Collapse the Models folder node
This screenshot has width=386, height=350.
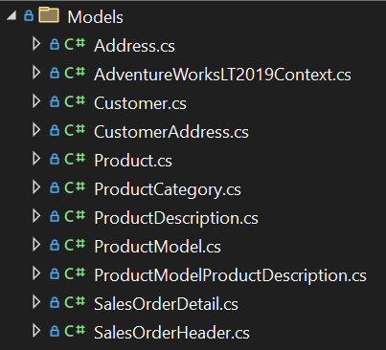point(11,15)
